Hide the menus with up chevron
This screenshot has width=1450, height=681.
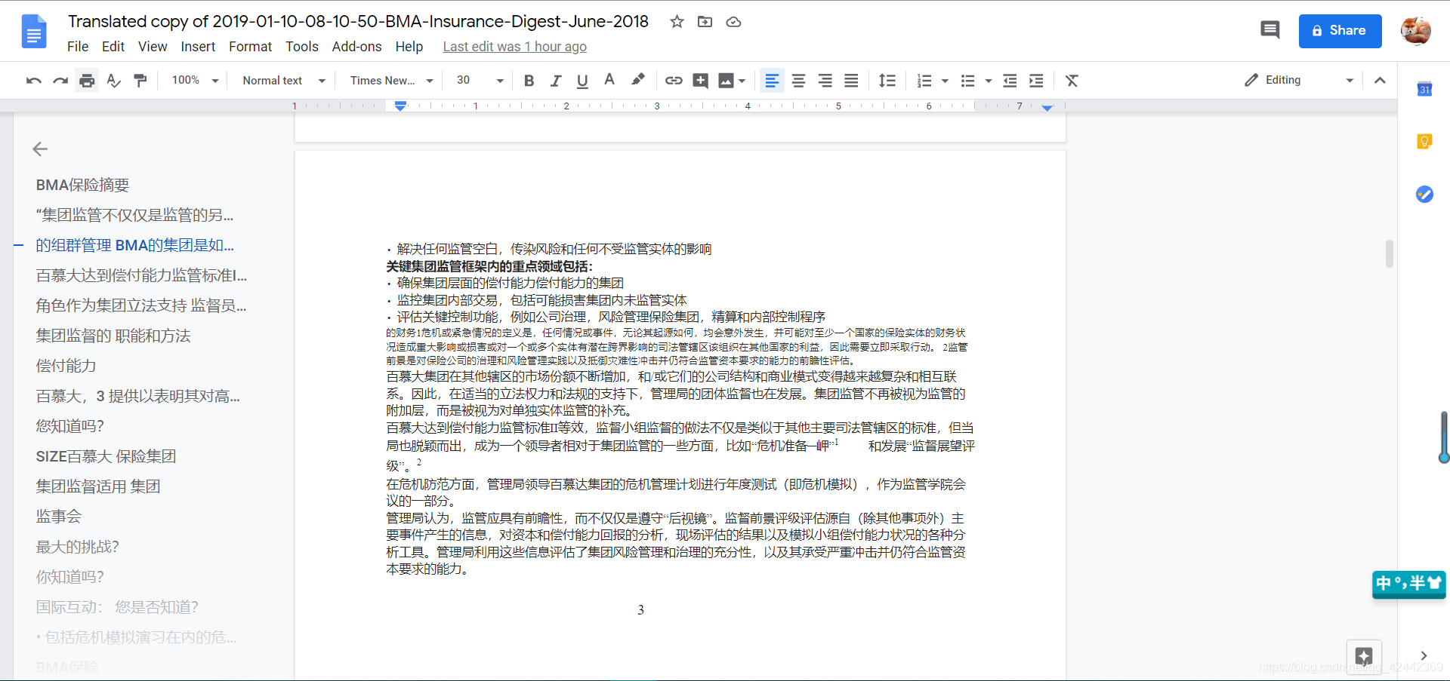(x=1380, y=81)
